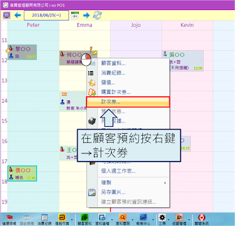Viewport: 235px width, 226px height.
Task: Click the date field 2018/06/25(一)
Action: (x=46, y=15)
